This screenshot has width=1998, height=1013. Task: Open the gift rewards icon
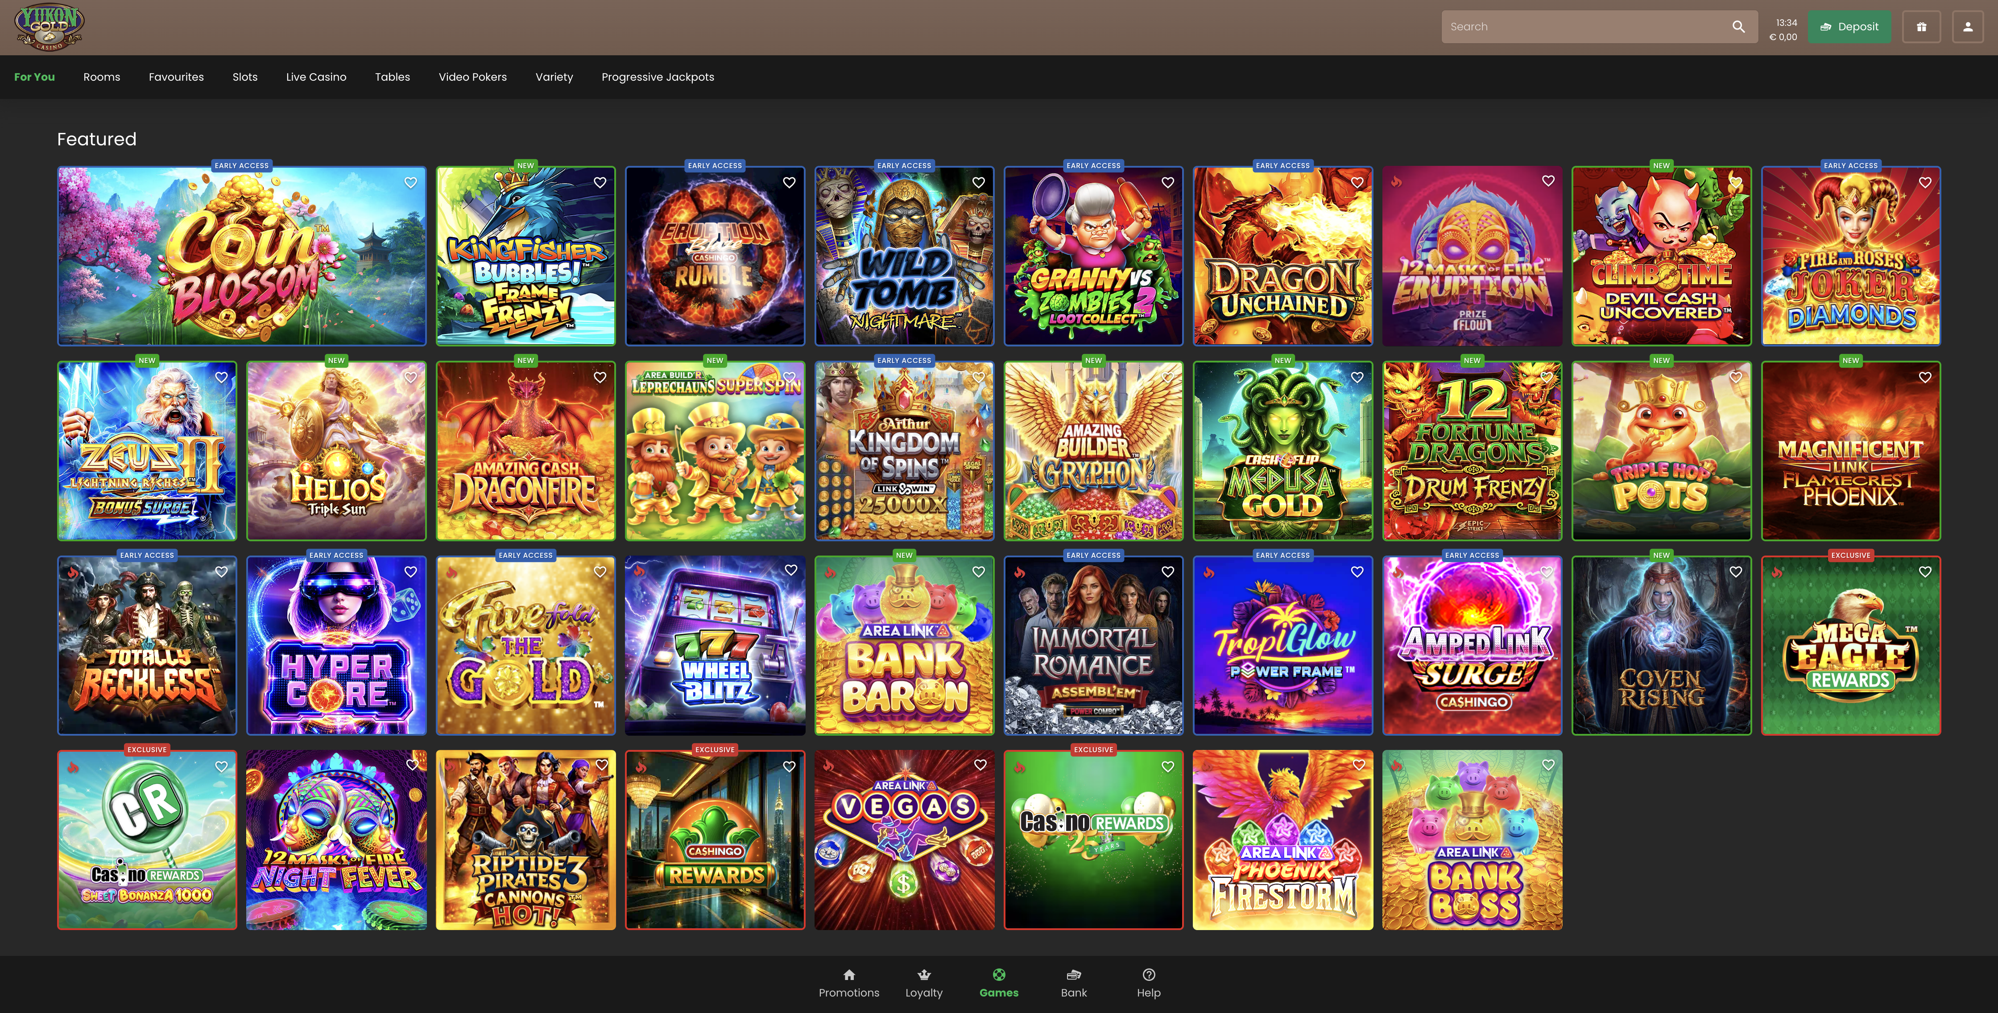tap(1921, 26)
